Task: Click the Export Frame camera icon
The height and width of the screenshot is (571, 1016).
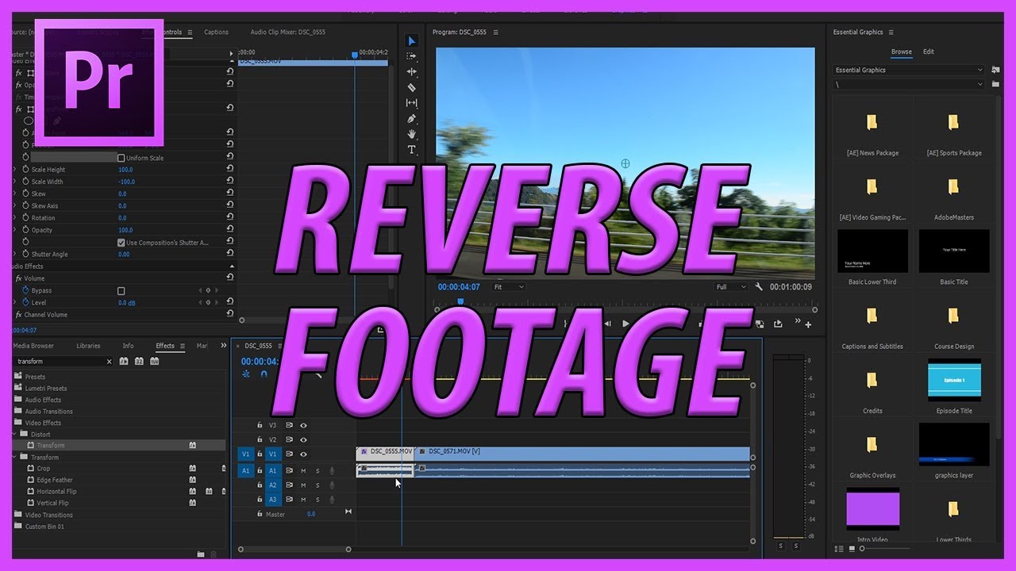Action: pyautogui.click(x=760, y=324)
